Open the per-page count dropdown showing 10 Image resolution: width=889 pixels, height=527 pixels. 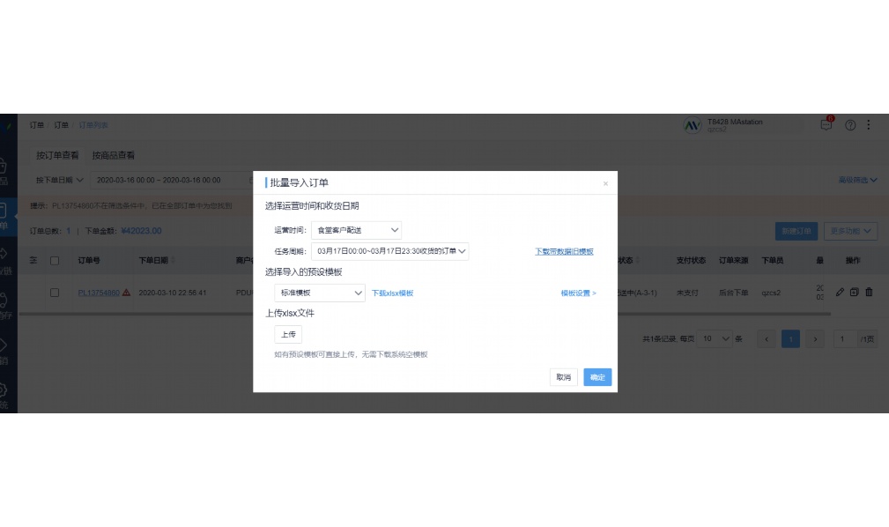click(x=715, y=338)
